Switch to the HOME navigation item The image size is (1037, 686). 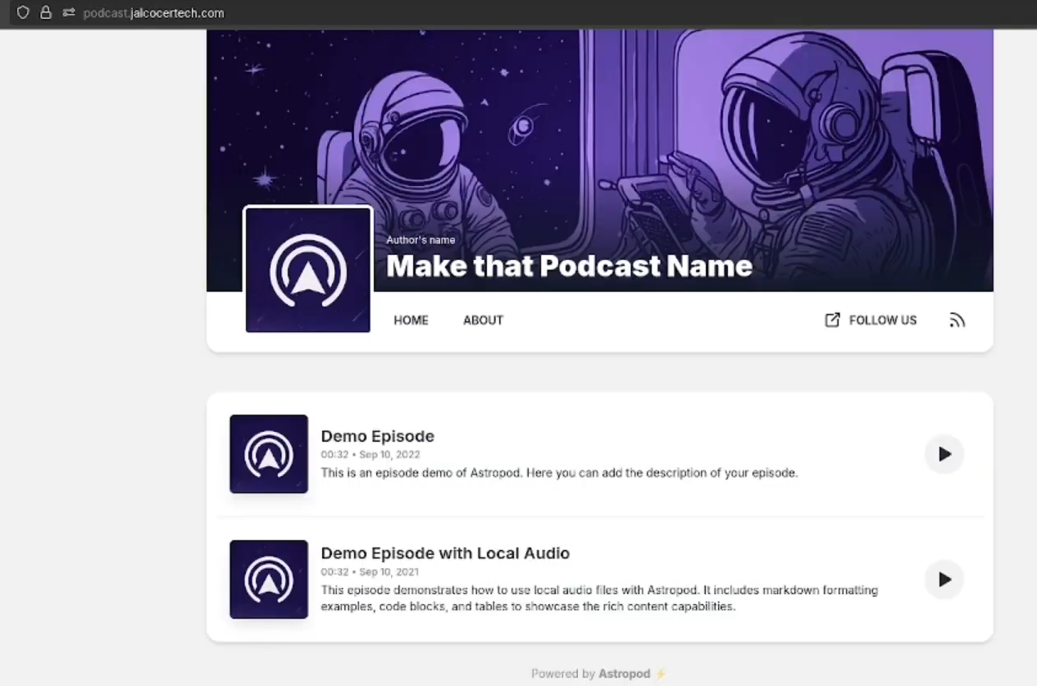coord(411,320)
